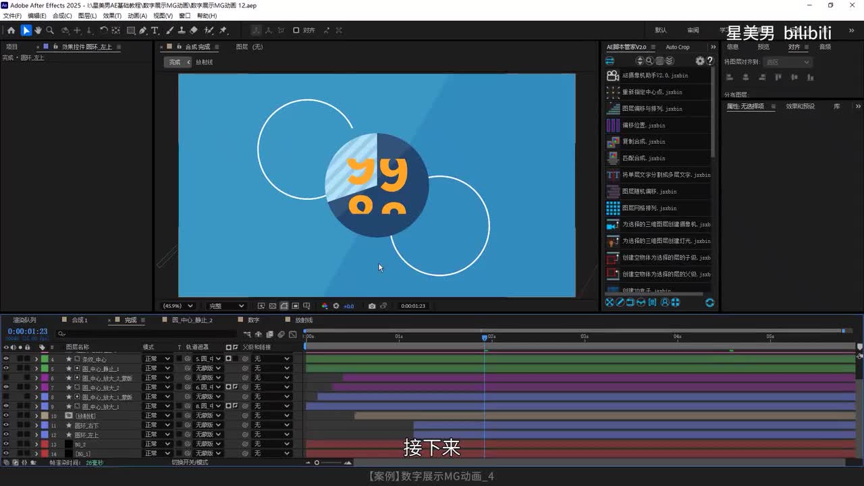Viewport: 864px width, 486px height.
Task: Select the Selection arrow tool
Action: click(26, 30)
